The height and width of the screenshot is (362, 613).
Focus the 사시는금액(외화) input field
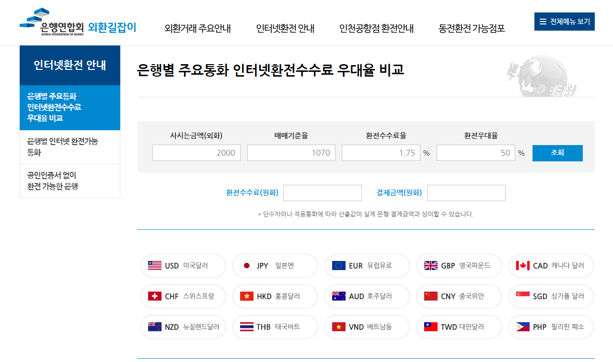[197, 153]
